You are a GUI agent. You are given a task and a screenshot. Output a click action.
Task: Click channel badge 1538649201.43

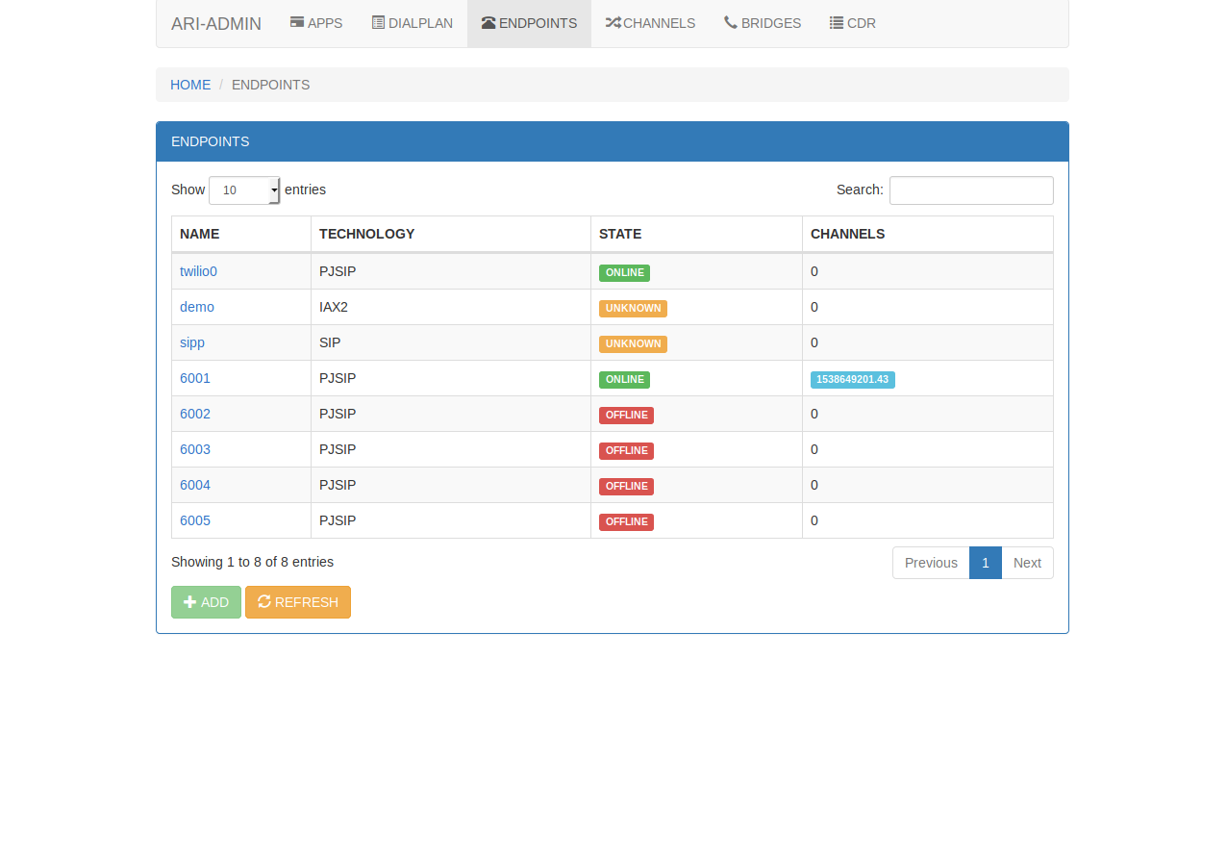pos(853,380)
